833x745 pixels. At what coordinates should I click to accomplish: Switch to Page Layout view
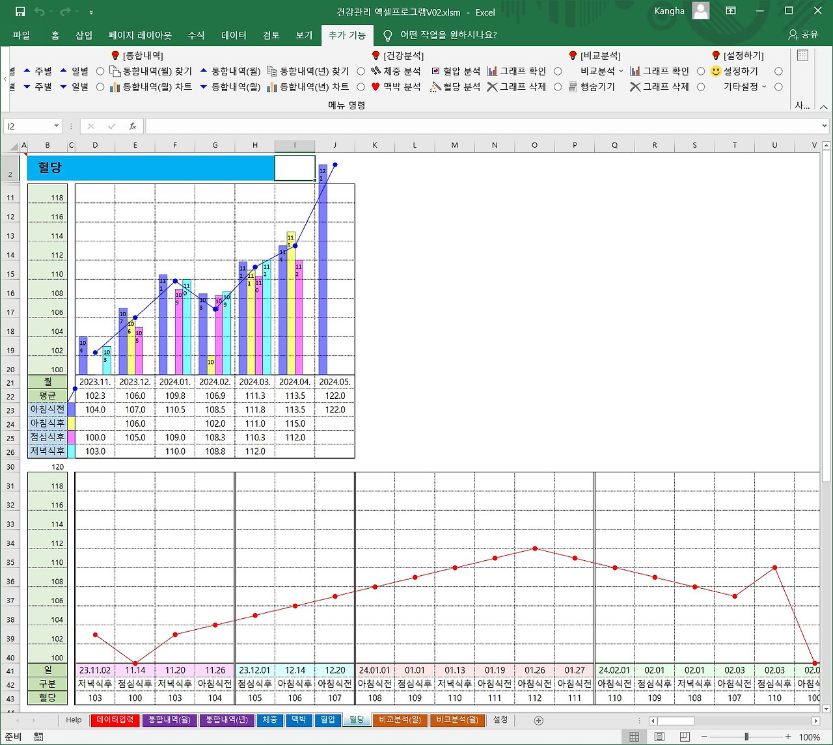(x=659, y=737)
